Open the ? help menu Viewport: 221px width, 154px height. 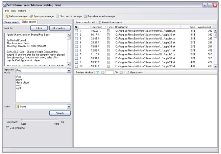coord(29,11)
